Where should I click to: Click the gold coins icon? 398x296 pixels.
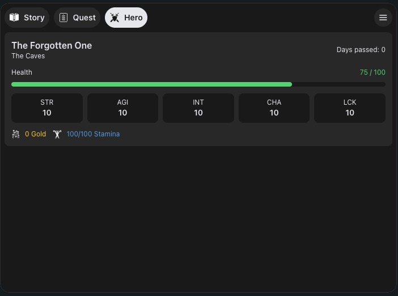pyautogui.click(x=16, y=134)
